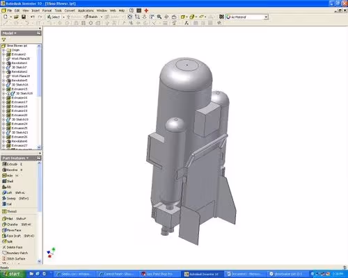348x278 pixels.
Task: Click the Part Features panel scrollbar down arrow
Action: point(39,261)
